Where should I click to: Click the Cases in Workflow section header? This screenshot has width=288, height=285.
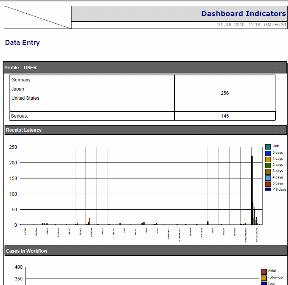(x=146, y=251)
